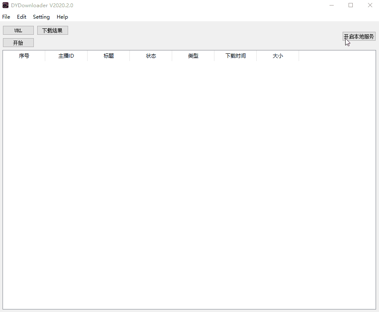Minimize the DYDownloader window
Image resolution: width=379 pixels, height=312 pixels.
[332, 5]
